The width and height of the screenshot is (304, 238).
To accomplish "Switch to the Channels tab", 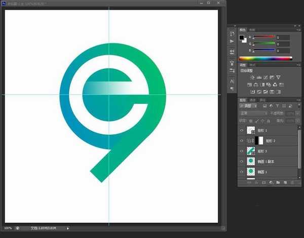I will pos(252,100).
